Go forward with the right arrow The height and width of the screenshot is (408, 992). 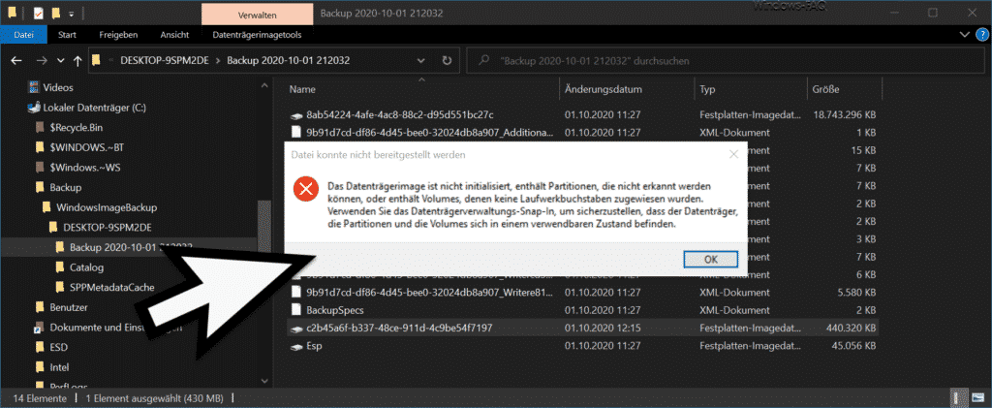(42, 61)
